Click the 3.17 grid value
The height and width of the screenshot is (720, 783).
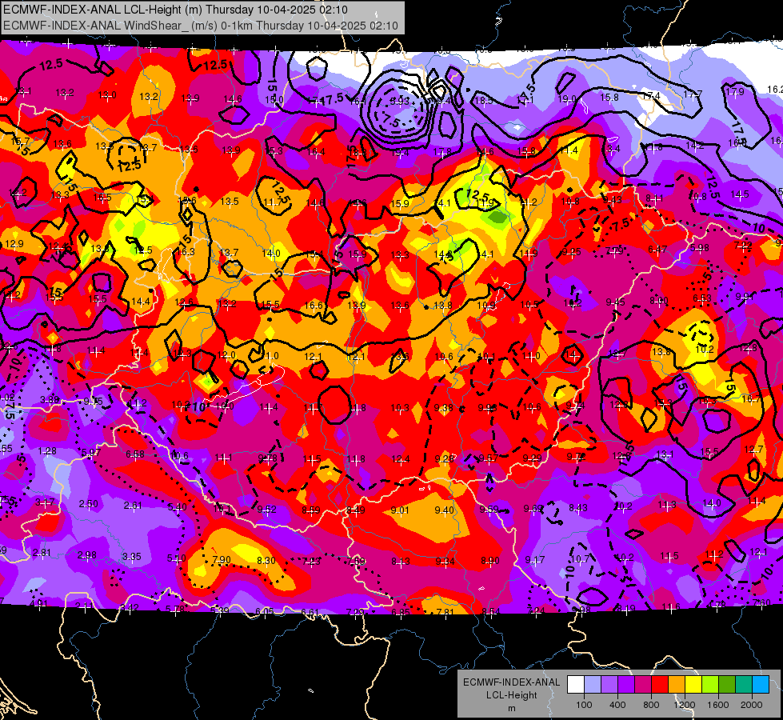click(45, 502)
